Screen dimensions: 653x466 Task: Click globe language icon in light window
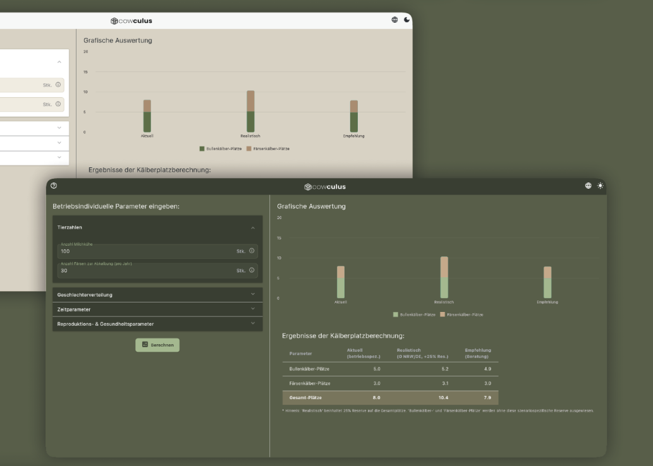pyautogui.click(x=395, y=20)
